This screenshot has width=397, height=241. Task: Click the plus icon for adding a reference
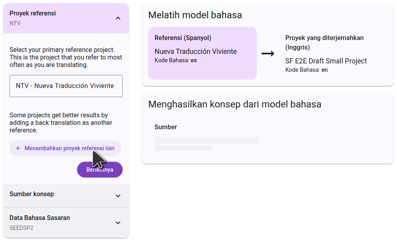coord(18,148)
